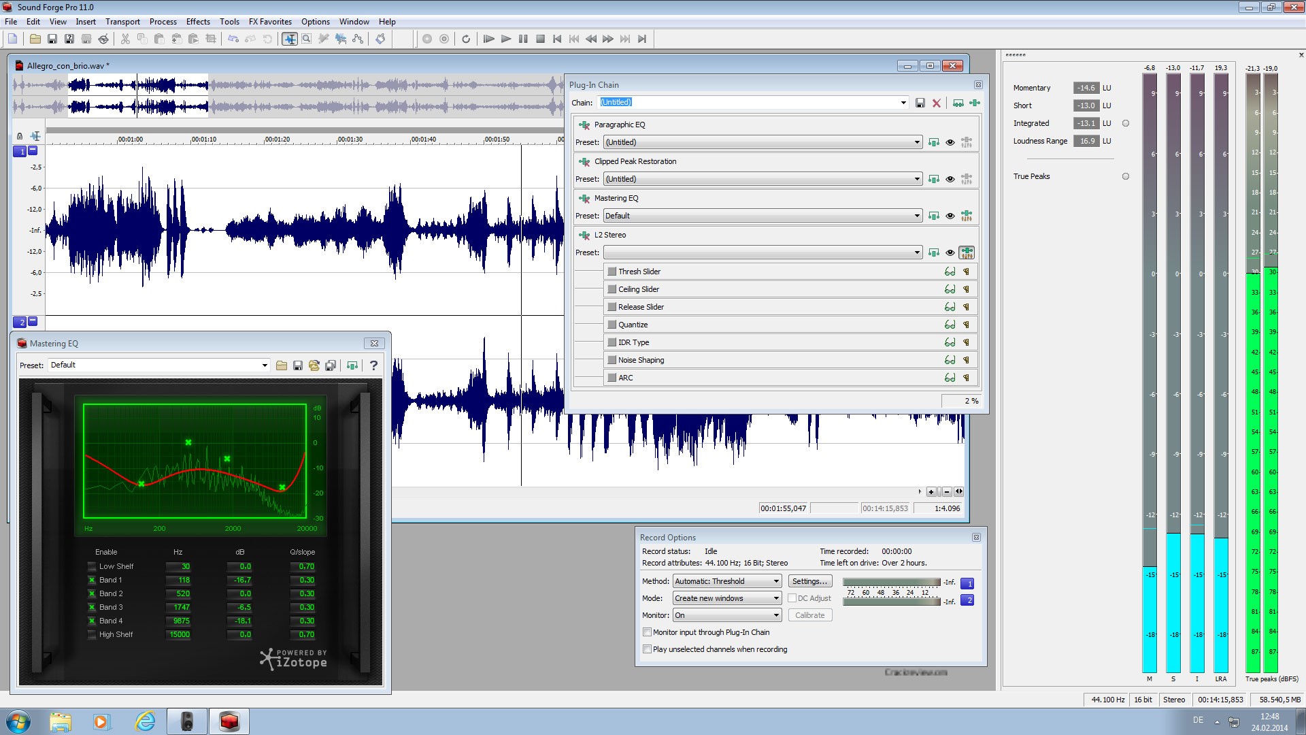Open the Effects menu in menu bar
This screenshot has height=735, width=1306.
(197, 22)
